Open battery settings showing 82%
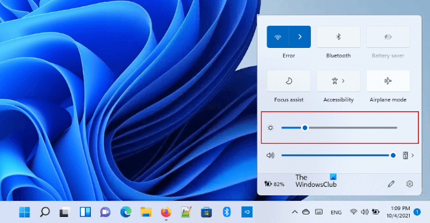The height and width of the screenshot is (223, 430). [x=274, y=184]
